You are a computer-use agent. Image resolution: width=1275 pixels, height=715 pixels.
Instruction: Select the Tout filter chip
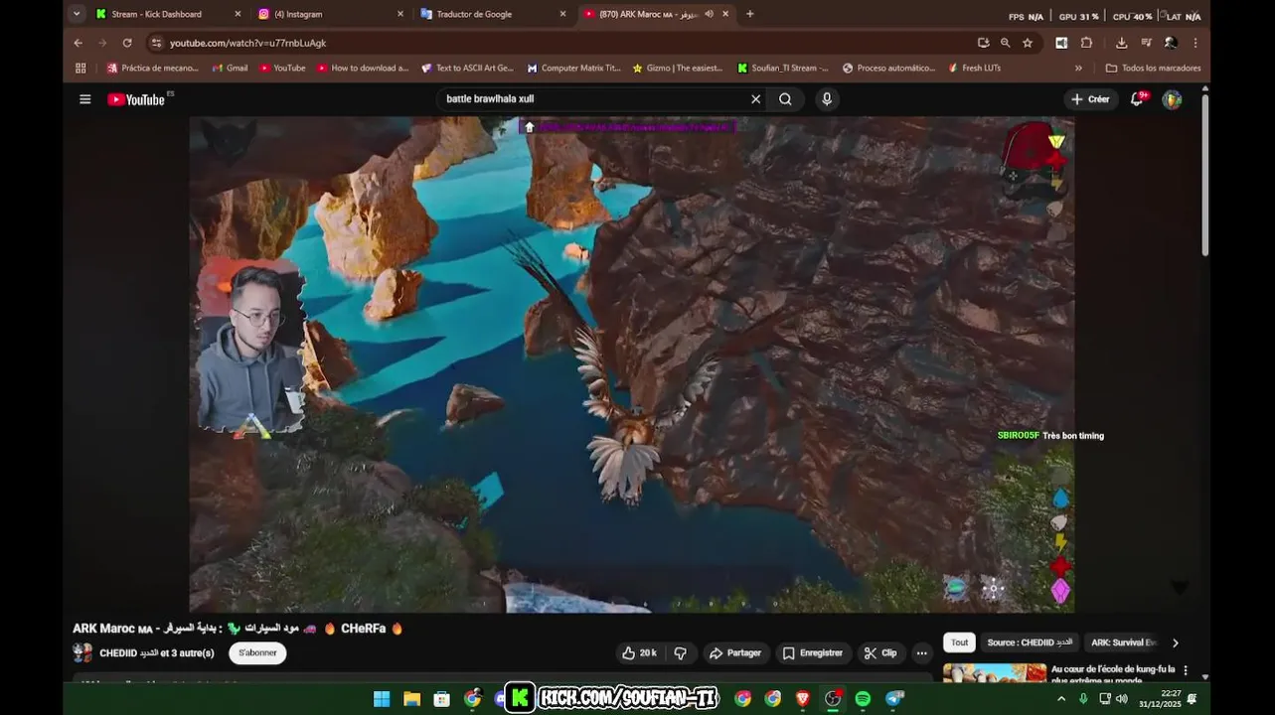pos(959,643)
